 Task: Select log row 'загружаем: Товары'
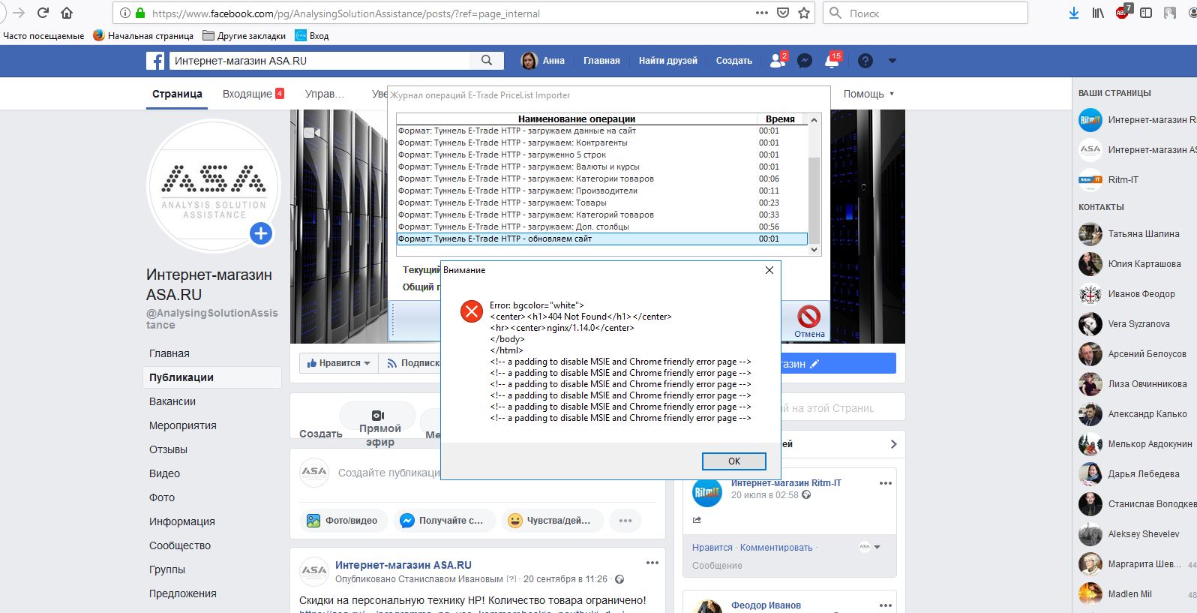pos(601,203)
